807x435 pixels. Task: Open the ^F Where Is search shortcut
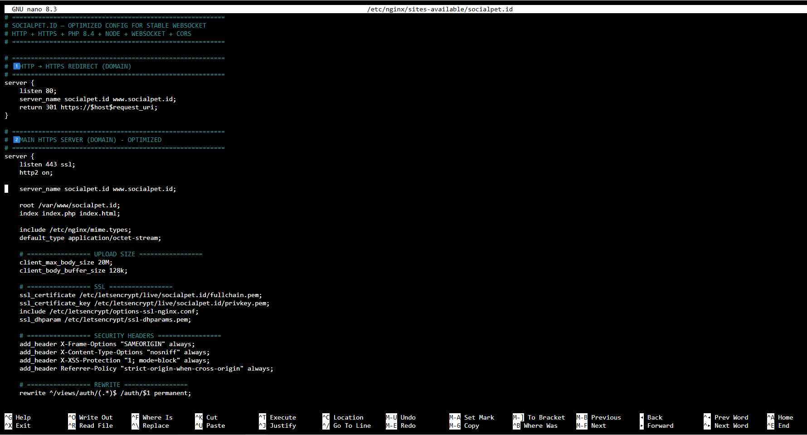tap(152, 417)
